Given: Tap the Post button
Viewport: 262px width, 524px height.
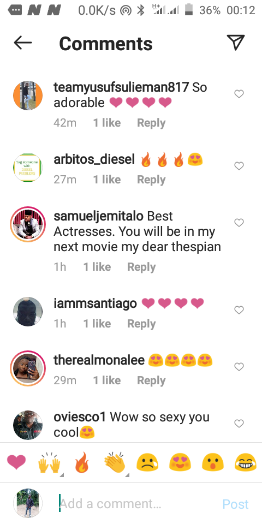Looking at the screenshot, I should pyautogui.click(x=236, y=504).
